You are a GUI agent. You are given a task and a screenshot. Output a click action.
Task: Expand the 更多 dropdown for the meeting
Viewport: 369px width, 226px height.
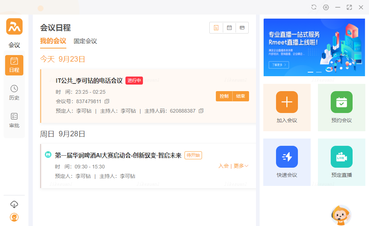[241, 166]
